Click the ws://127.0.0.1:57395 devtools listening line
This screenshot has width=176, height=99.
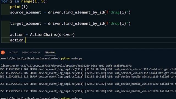click(x=66, y=66)
